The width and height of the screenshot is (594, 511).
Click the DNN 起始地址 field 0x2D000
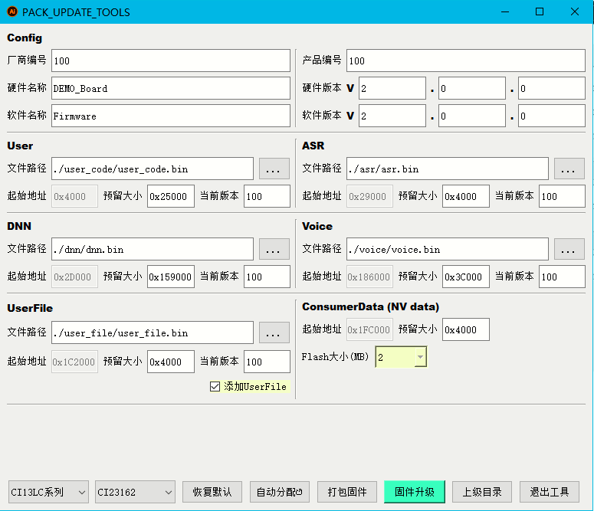pos(74,277)
